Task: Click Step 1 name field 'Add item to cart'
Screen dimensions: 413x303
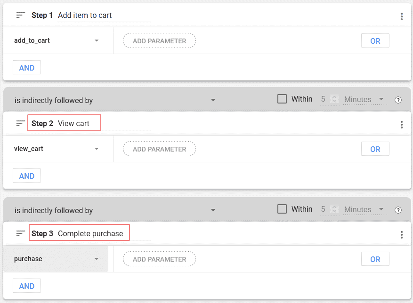Action: click(104, 16)
